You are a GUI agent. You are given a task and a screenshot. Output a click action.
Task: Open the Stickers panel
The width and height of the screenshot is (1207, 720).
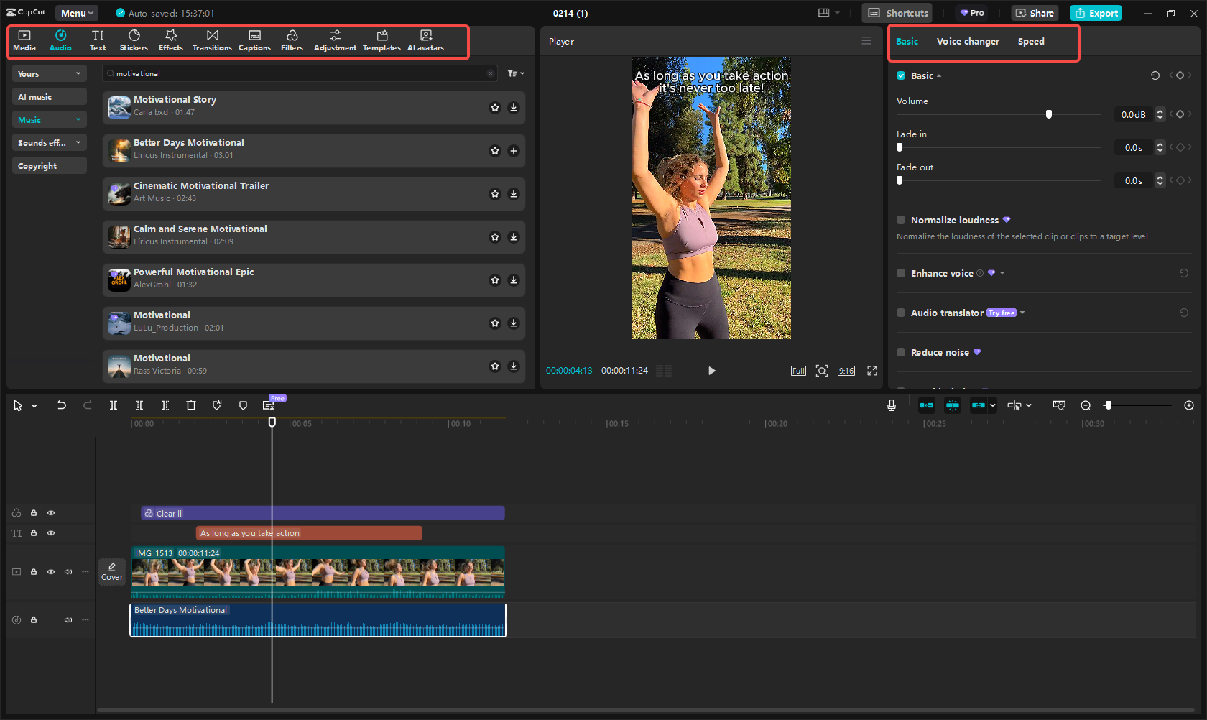click(x=134, y=40)
